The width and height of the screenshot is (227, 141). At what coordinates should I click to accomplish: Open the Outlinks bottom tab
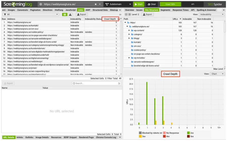pos(29,137)
